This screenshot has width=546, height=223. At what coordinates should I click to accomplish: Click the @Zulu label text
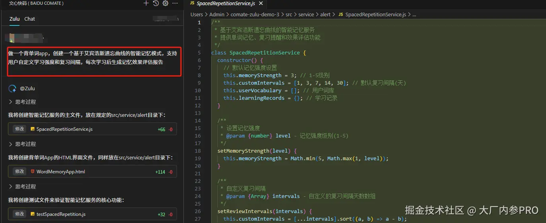(27, 88)
